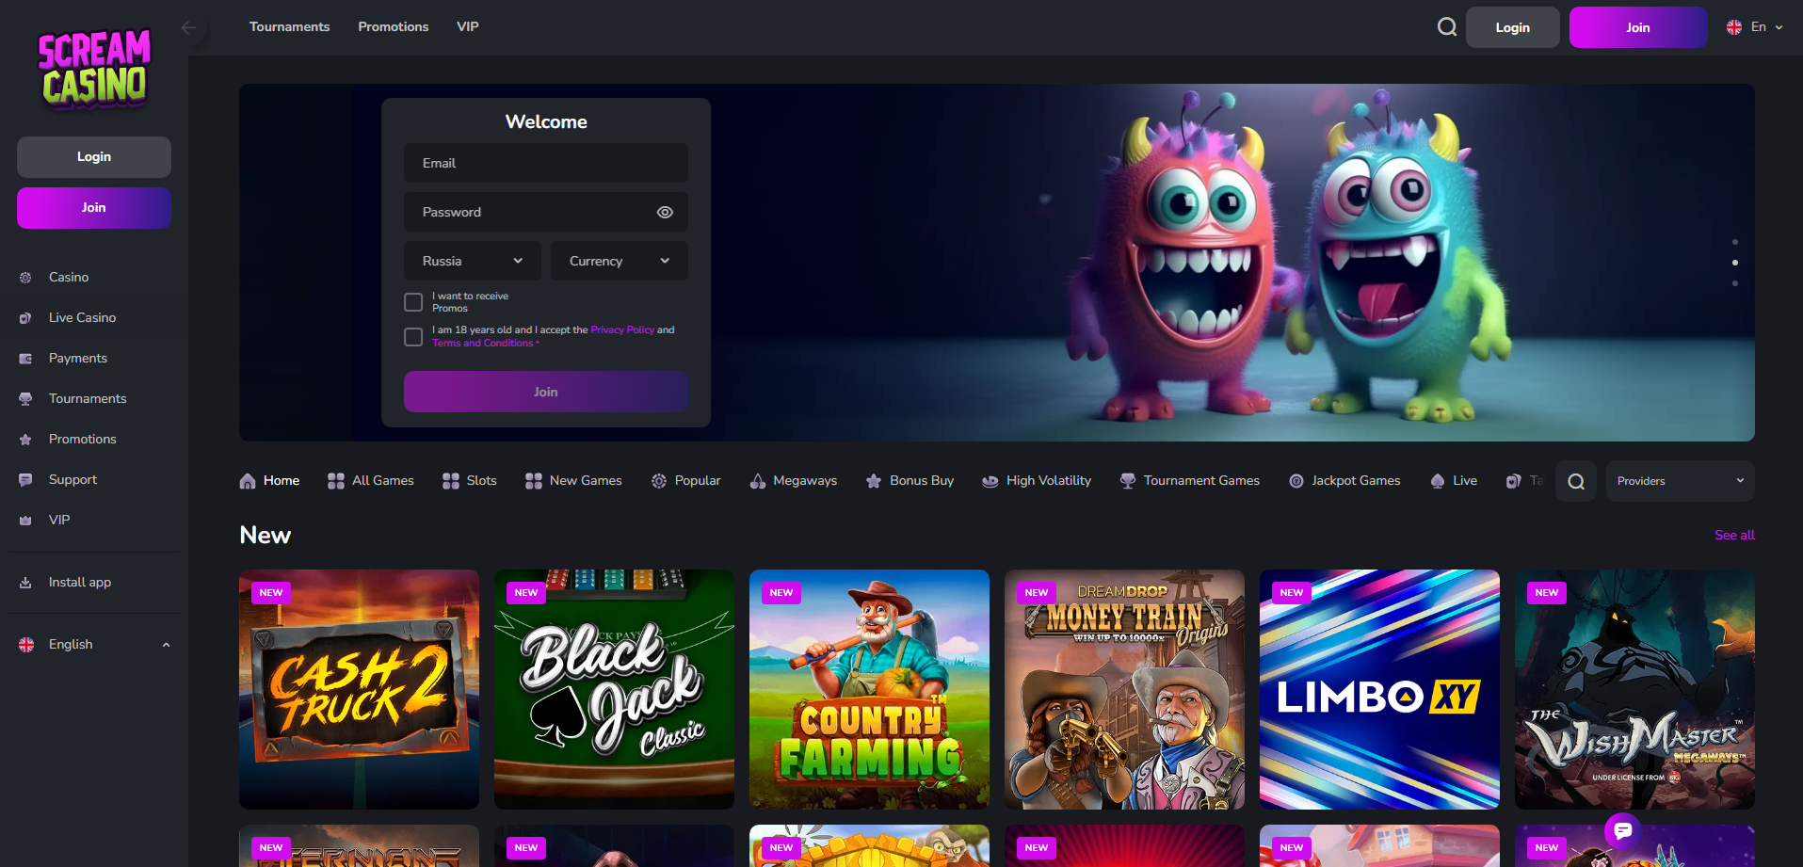Click the Password input field

[546, 212]
